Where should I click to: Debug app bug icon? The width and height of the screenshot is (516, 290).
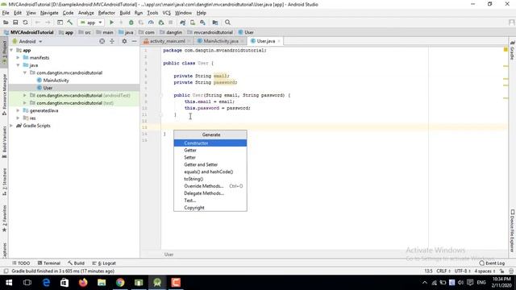(x=131, y=23)
